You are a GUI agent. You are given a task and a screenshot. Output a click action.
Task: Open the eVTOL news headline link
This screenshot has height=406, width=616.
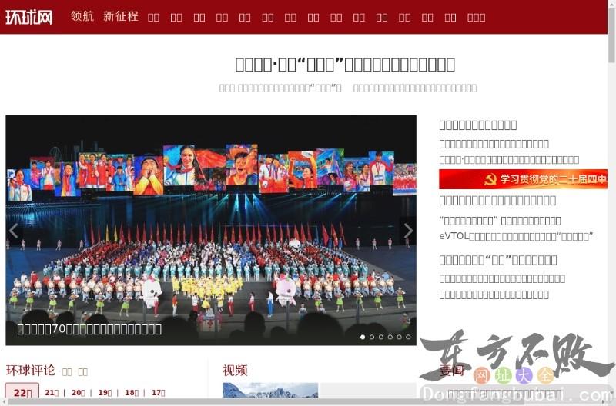point(516,236)
